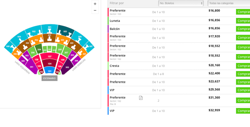
Task: Buy the $32,959 VIP ticket
Action: (243, 111)
